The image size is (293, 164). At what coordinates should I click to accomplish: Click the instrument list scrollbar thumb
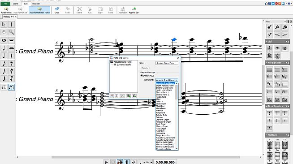177,92
